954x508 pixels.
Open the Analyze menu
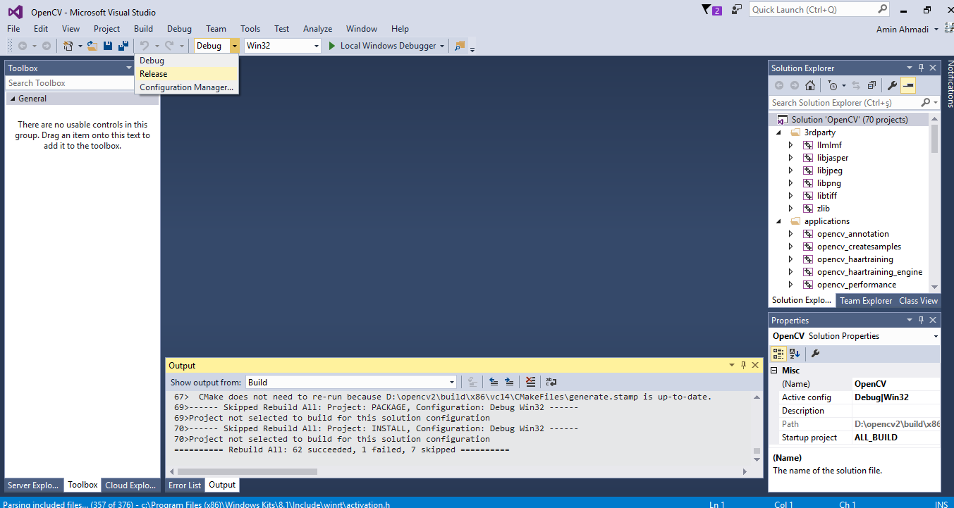coord(317,29)
